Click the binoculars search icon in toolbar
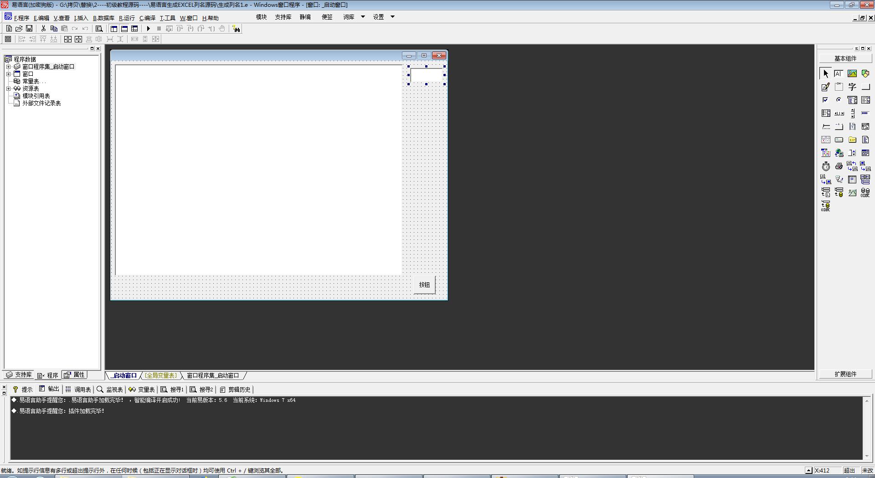This screenshot has height=478, width=875. (x=236, y=29)
